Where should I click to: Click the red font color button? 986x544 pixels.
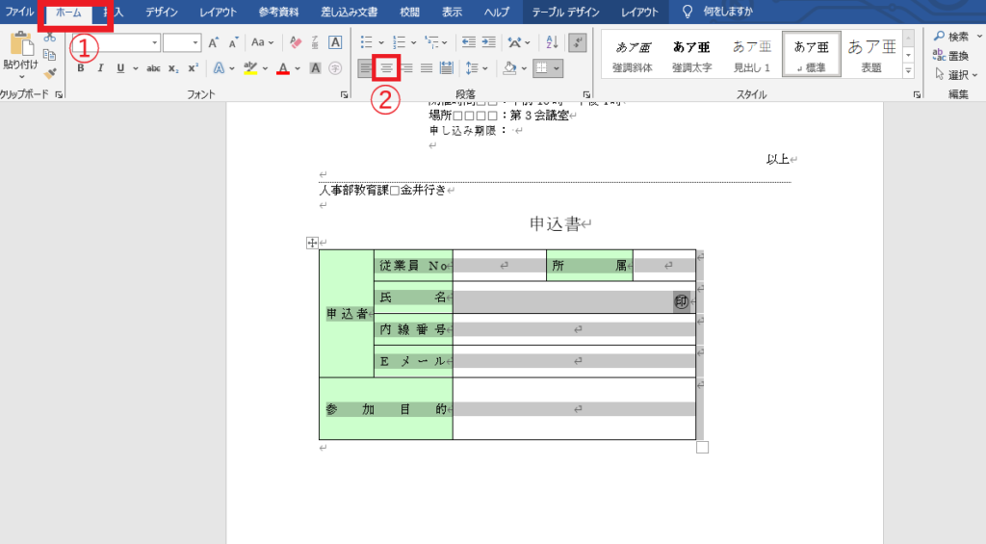[x=283, y=68]
